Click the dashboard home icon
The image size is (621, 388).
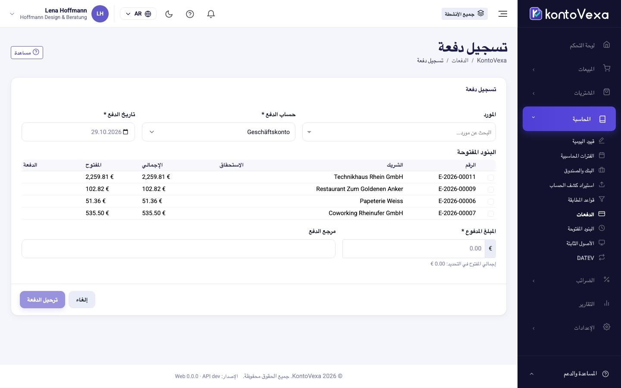pyautogui.click(x=607, y=45)
